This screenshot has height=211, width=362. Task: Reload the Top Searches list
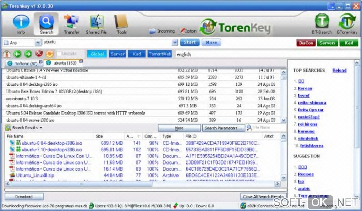coord(339,70)
